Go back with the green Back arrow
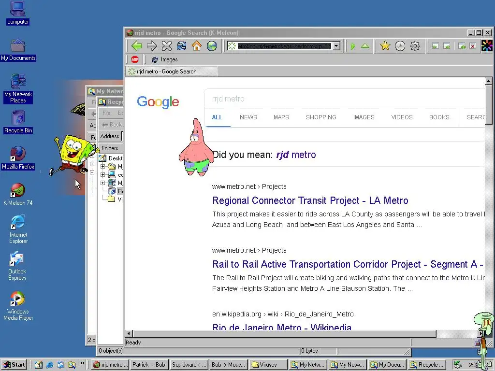The width and height of the screenshot is (495, 371). click(136, 46)
